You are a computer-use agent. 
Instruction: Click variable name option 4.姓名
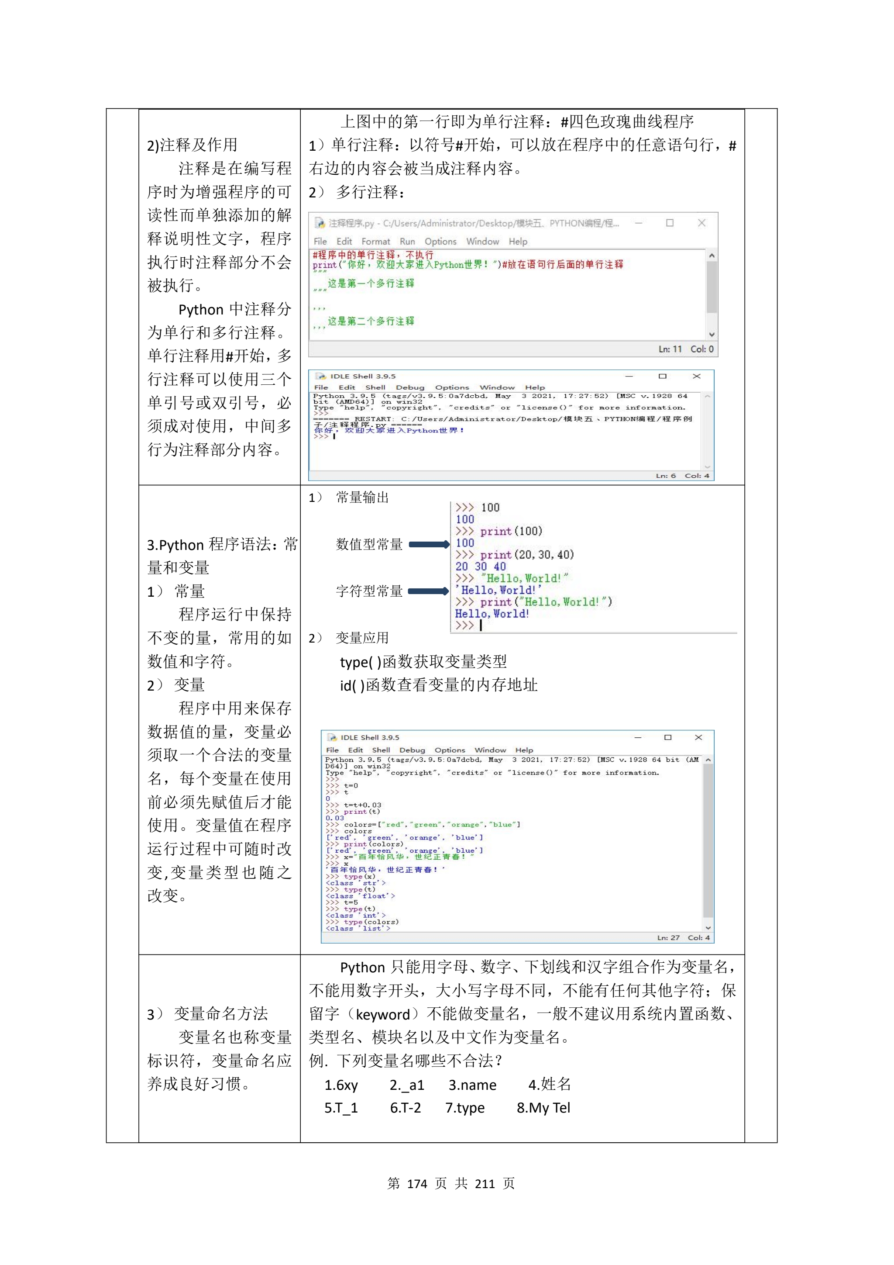click(550, 1085)
